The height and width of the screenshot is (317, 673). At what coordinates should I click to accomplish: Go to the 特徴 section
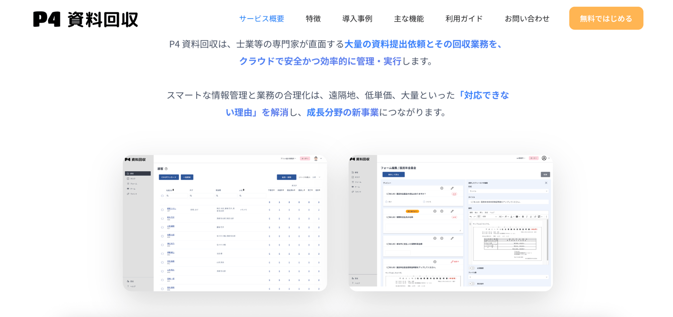[x=313, y=18]
